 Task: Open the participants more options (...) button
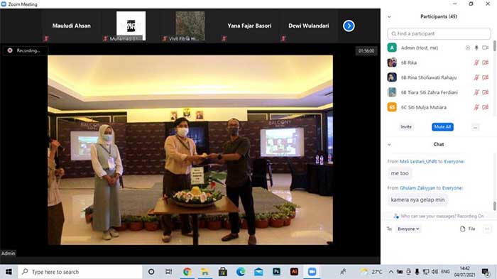pos(475,127)
